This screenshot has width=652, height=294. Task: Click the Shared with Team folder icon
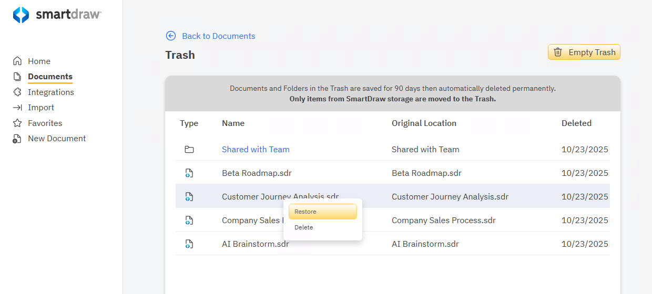pos(189,150)
